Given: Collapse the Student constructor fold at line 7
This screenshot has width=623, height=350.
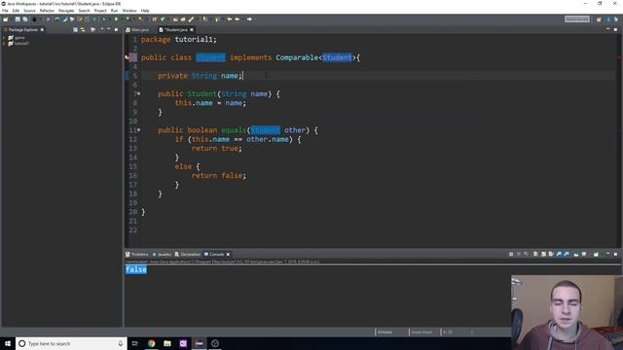Looking at the screenshot, I should click(x=138, y=93).
